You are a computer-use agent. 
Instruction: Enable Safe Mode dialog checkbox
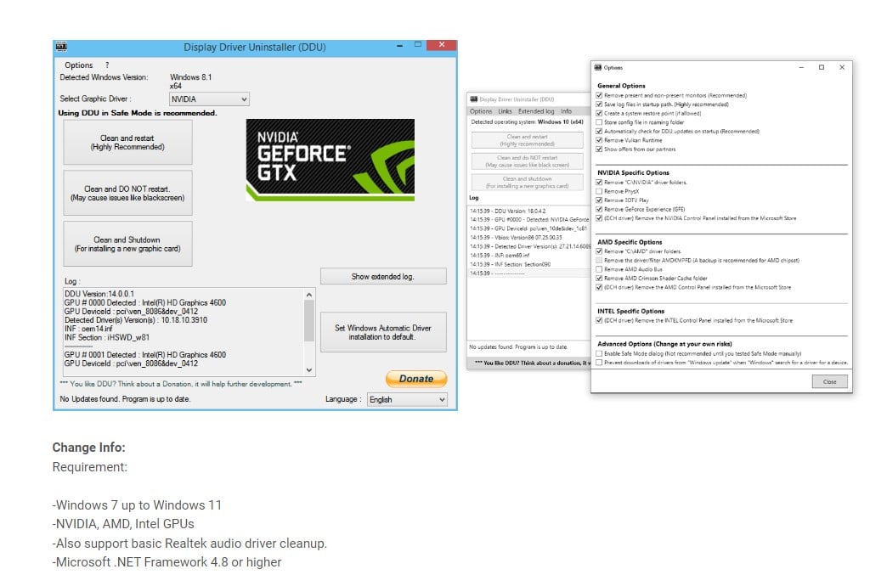coord(599,353)
